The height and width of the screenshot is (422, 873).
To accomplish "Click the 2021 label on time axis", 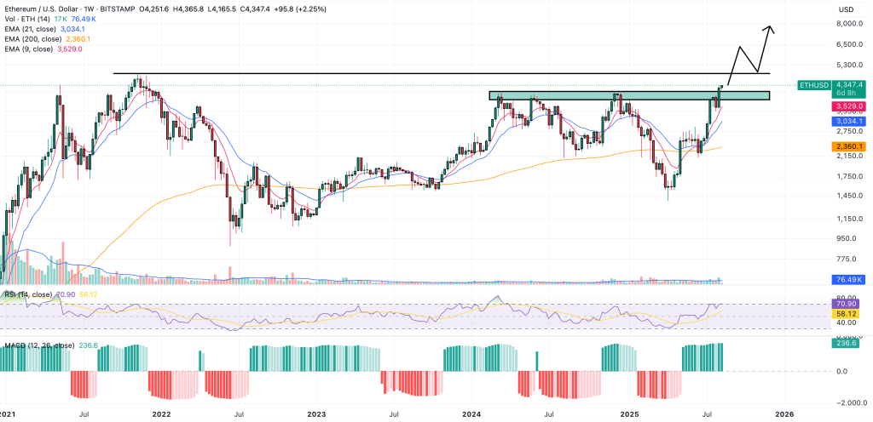I will [9, 414].
